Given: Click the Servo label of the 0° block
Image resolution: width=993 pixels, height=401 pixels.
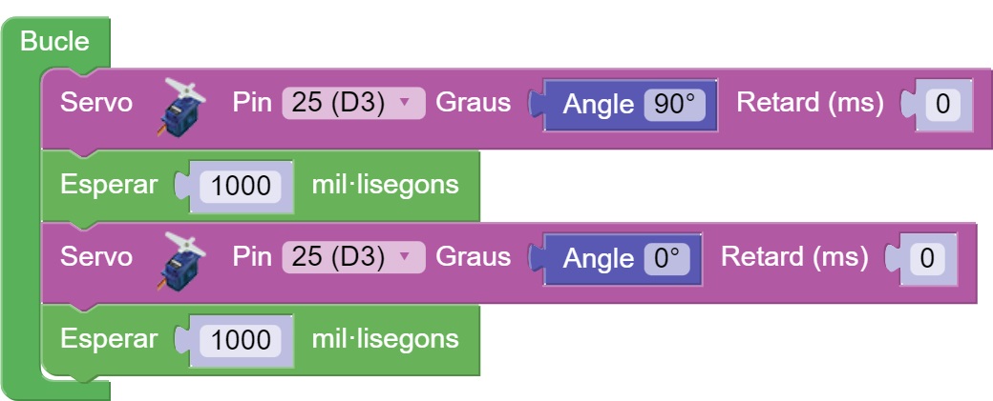Looking at the screenshot, I should [x=95, y=257].
